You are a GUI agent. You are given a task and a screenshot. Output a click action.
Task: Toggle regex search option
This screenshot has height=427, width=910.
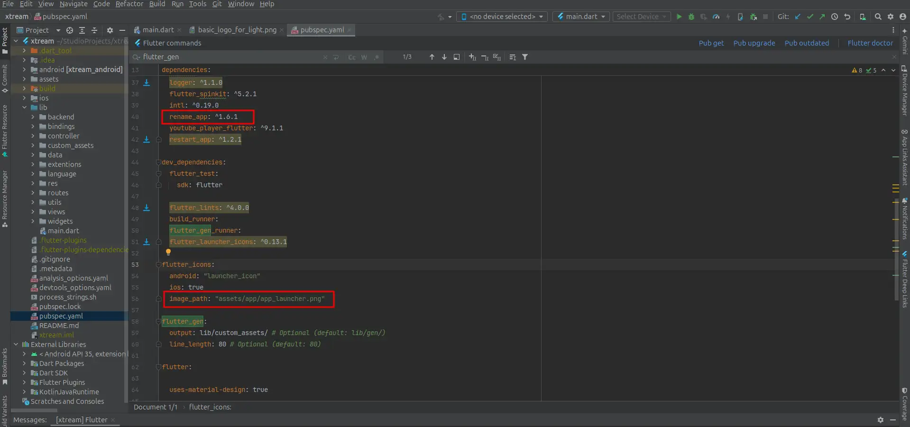coord(377,57)
